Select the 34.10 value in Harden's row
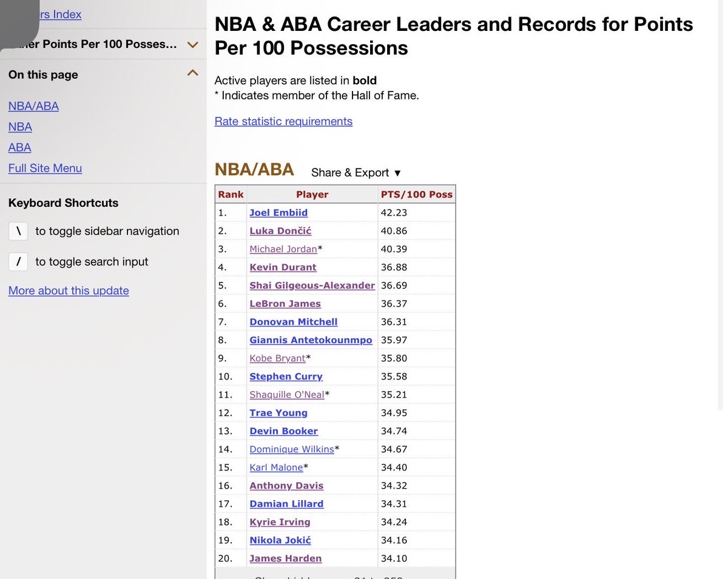The image size is (728, 579). [394, 558]
